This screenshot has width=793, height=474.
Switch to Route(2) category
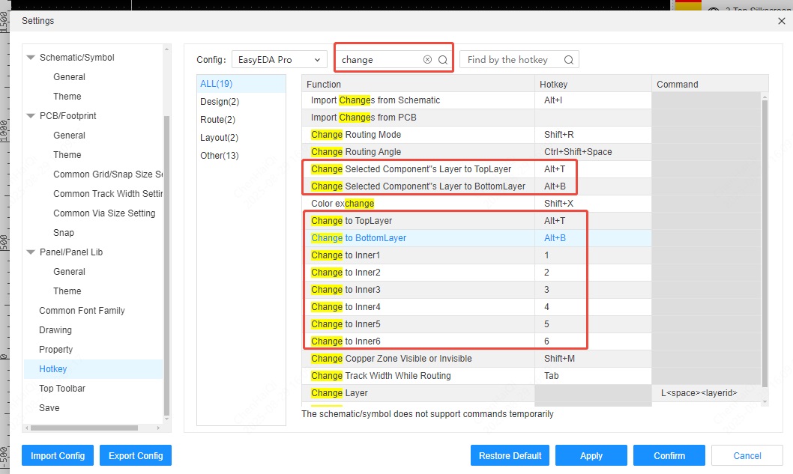point(218,120)
